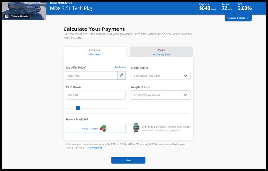The width and height of the screenshot is (268, 171).
Task: Click the trade-in gauge icon
Action: pyautogui.click(x=104, y=128)
